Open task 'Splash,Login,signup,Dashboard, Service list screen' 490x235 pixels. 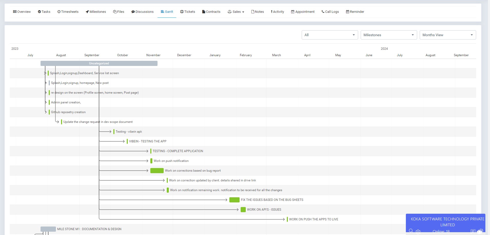click(x=84, y=73)
